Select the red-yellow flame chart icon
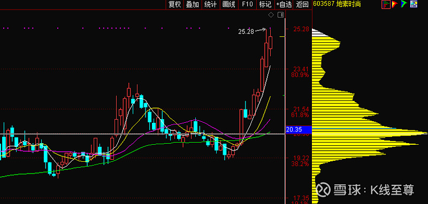The height and width of the screenshot is (204, 428). tap(395, 4)
